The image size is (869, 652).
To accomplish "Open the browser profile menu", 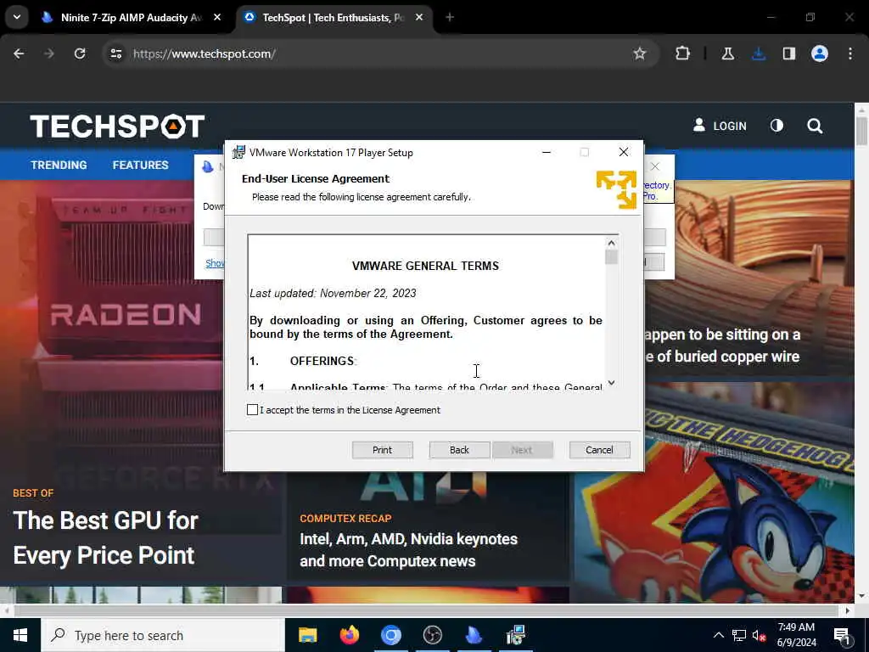I will click(x=820, y=53).
